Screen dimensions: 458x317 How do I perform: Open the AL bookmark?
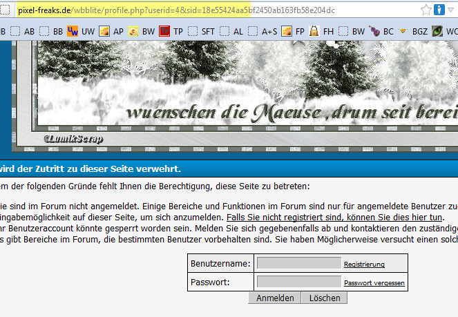231,31
